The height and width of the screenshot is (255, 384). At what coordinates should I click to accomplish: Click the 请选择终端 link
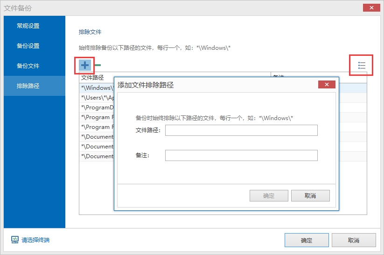[35, 240]
